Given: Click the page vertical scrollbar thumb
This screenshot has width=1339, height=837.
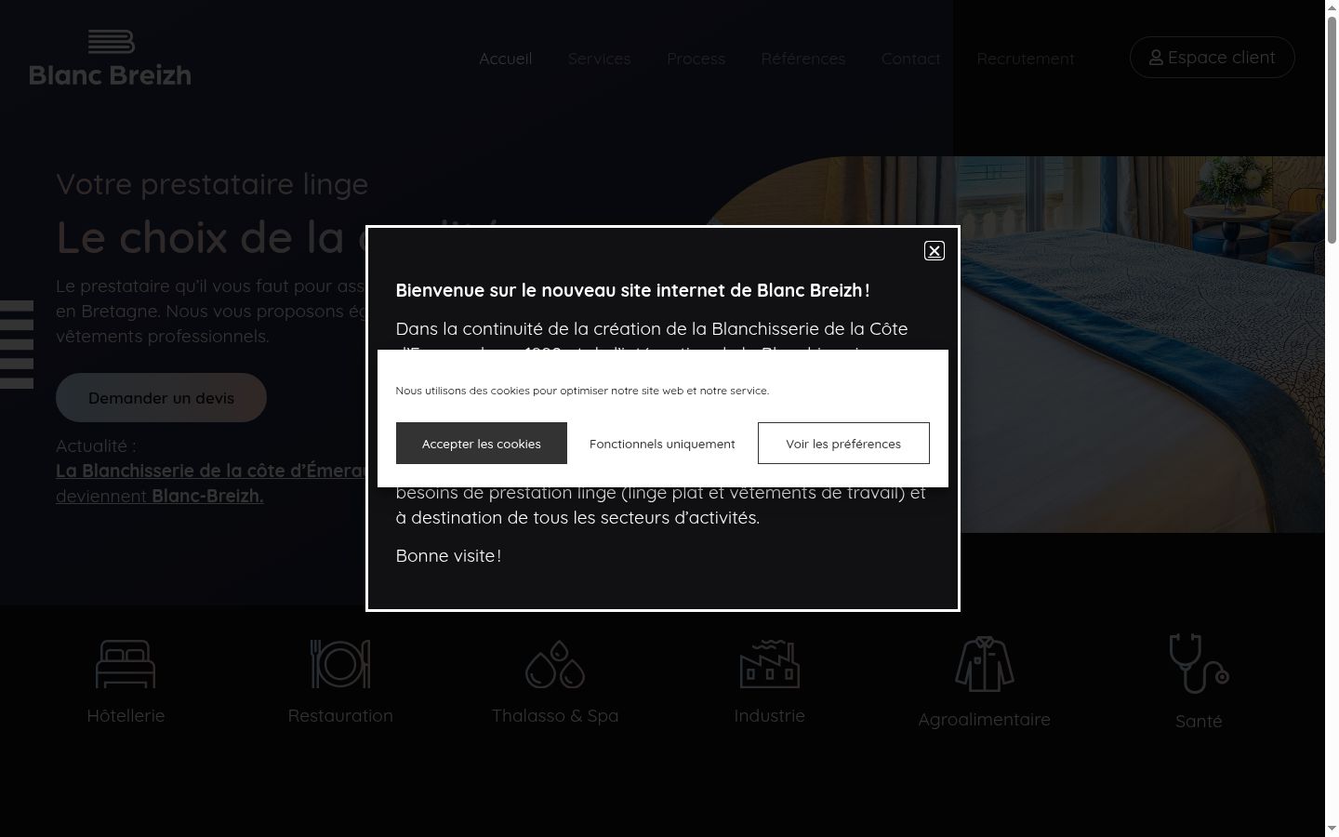Looking at the screenshot, I should 1332,130.
